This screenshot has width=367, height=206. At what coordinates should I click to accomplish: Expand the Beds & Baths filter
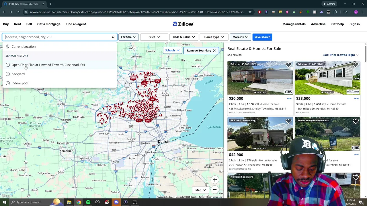[184, 37]
